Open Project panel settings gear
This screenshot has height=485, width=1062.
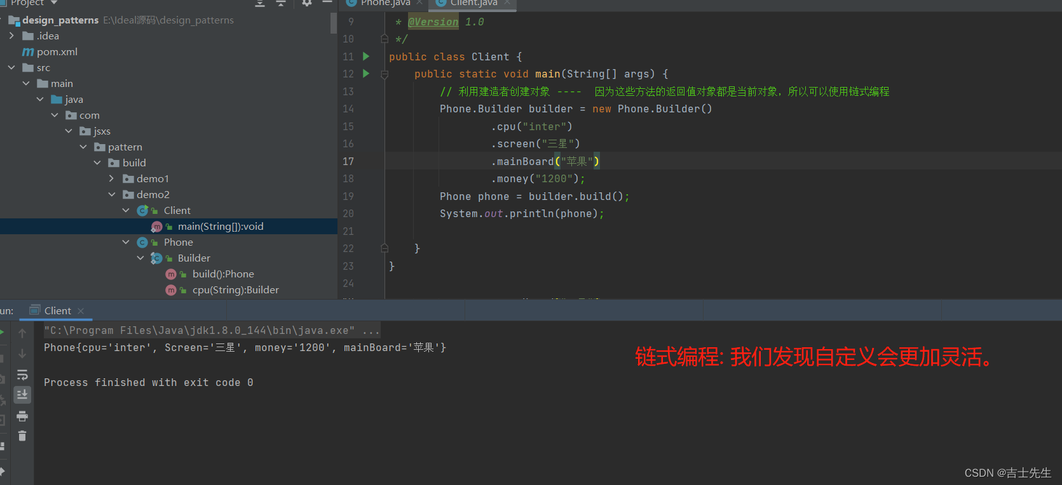pyautogui.click(x=307, y=3)
